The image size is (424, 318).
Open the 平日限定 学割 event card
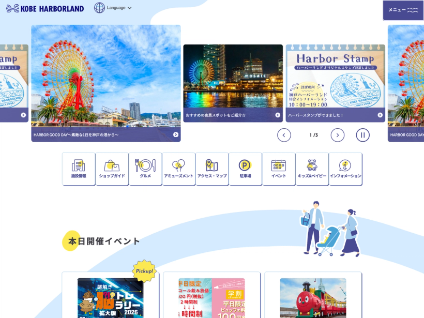point(211,295)
